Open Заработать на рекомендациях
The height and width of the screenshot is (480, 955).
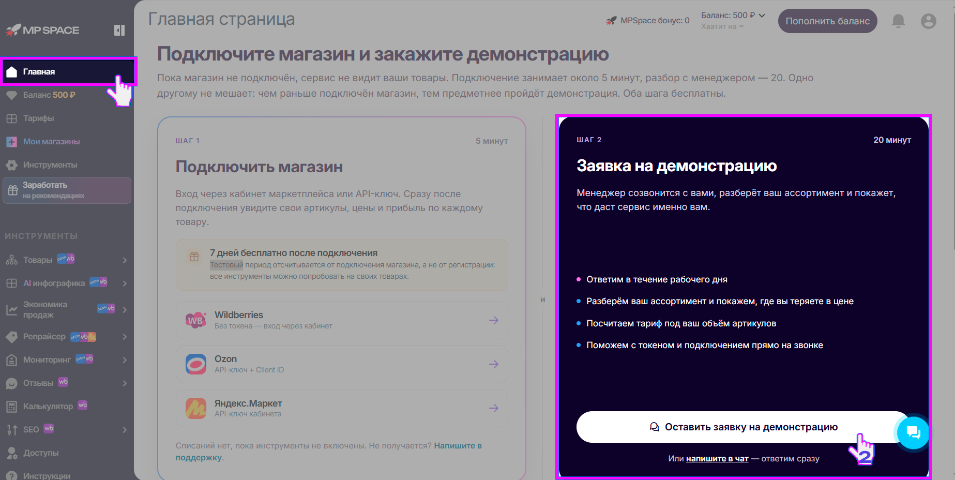point(67,190)
